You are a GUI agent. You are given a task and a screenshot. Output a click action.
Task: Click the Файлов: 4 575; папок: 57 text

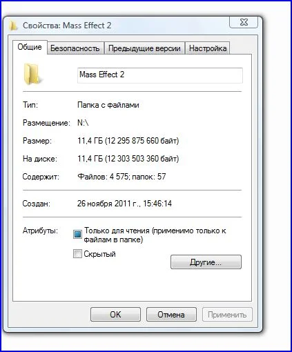pyautogui.click(x=121, y=177)
